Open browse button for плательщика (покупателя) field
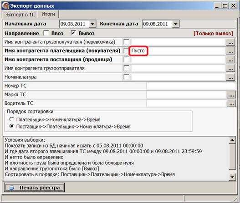Image resolution: width=240 pixels, height=203 pixels. point(230,51)
